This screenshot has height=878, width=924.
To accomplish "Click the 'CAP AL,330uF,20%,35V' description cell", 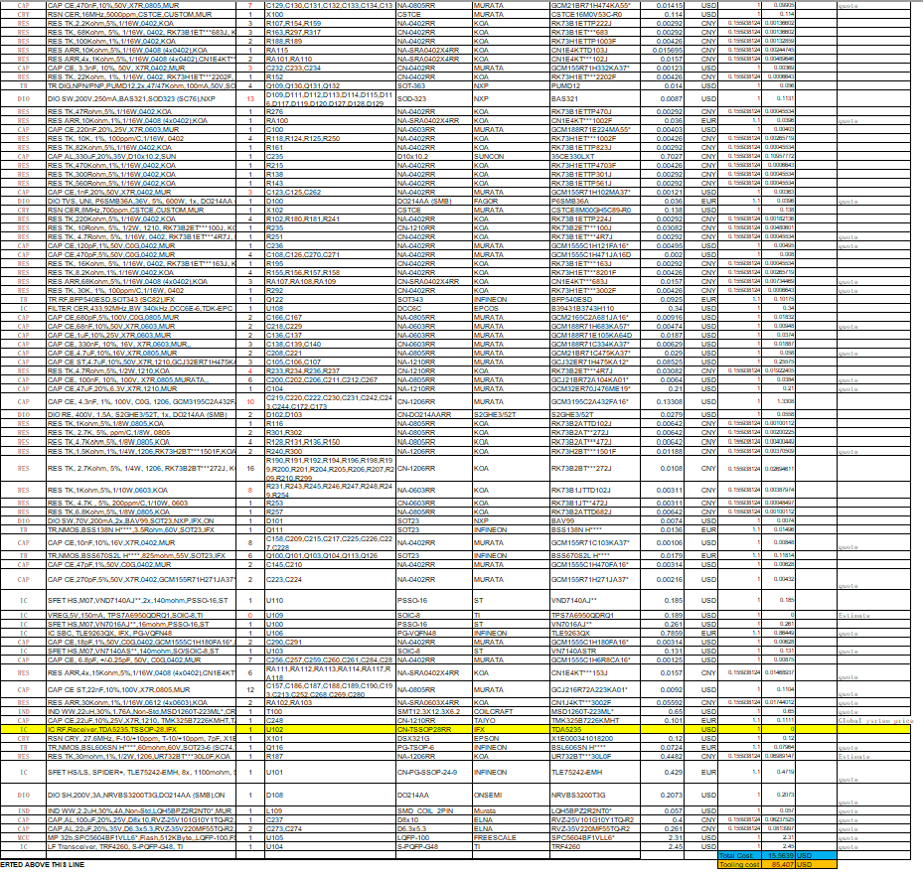I will pyautogui.click(x=141, y=157).
